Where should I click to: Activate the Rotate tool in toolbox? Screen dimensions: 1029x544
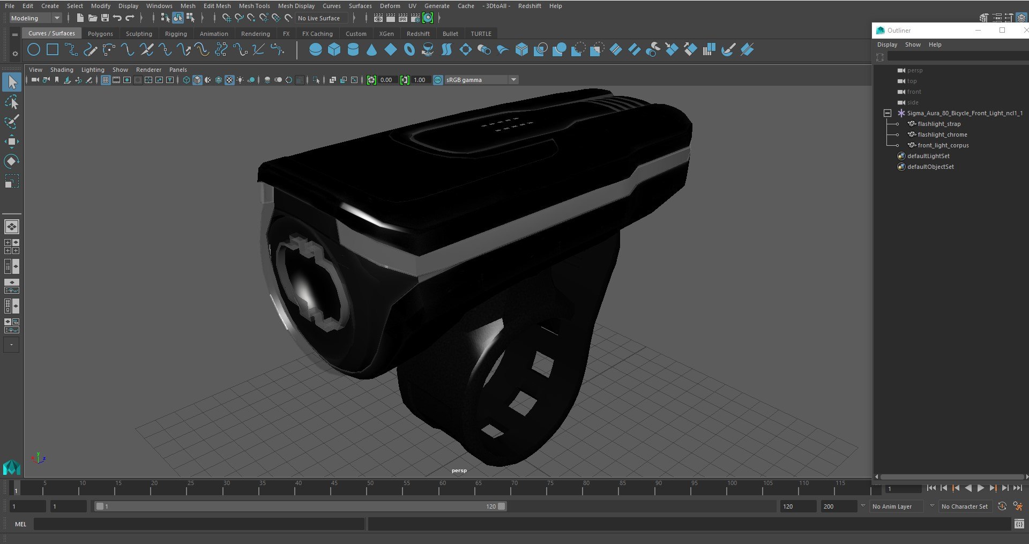[x=12, y=161]
